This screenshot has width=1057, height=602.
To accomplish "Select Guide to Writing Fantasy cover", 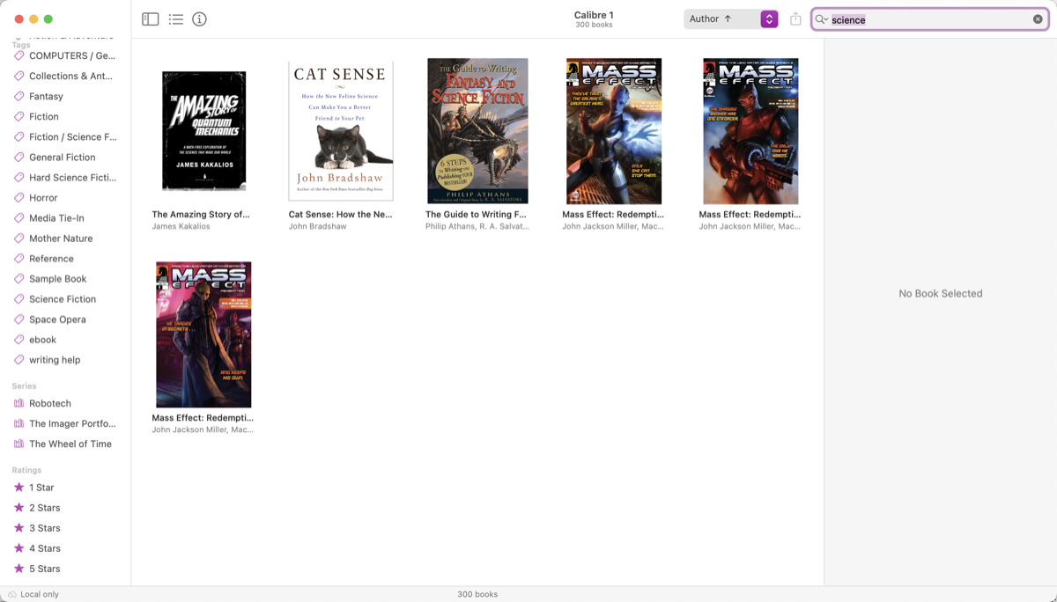I will point(477,131).
